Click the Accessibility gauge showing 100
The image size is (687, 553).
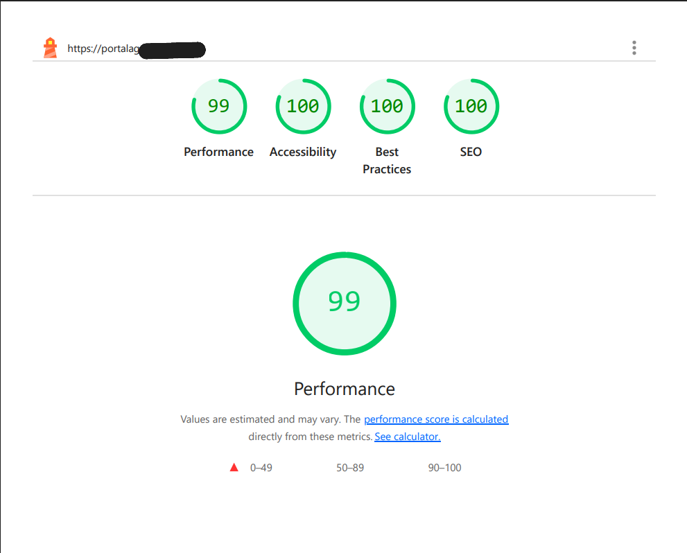303,106
